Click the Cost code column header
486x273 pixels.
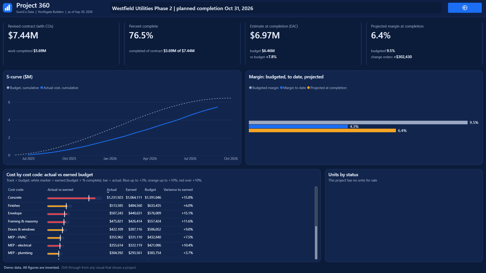point(16,190)
